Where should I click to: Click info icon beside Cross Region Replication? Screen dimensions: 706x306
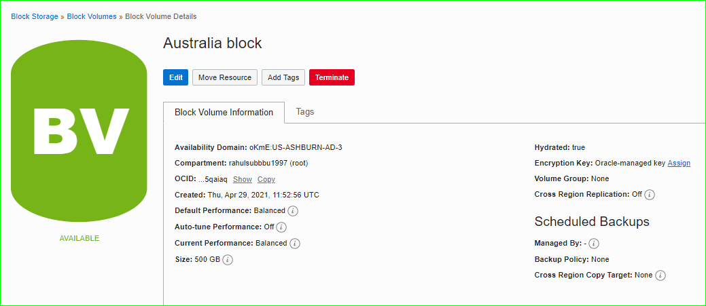650,195
